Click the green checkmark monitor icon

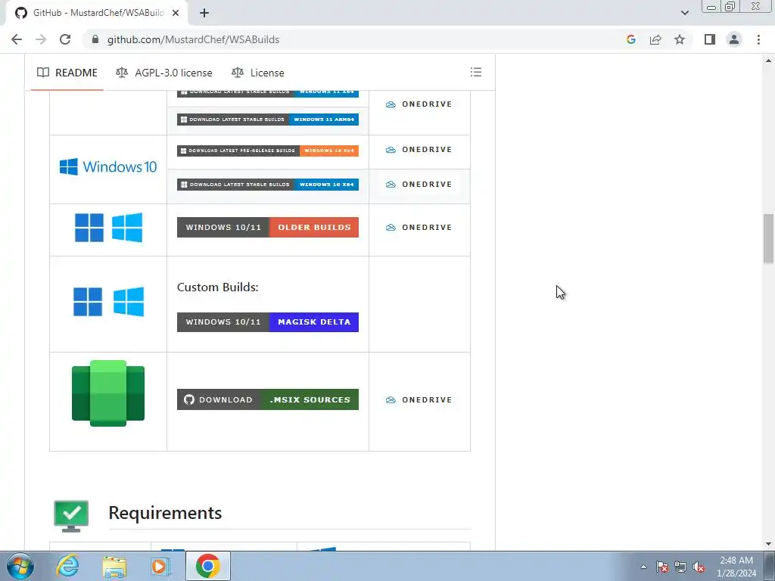71,516
